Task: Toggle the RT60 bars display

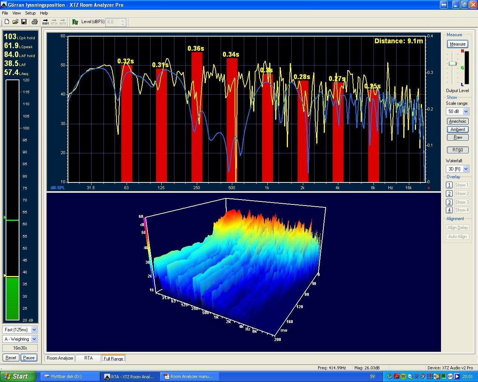Action: pyautogui.click(x=457, y=150)
